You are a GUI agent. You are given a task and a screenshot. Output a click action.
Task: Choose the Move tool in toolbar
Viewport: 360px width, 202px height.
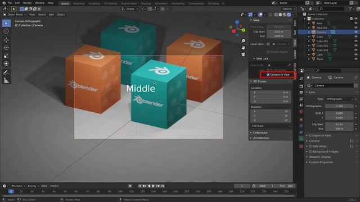pyautogui.click(x=6, y=40)
